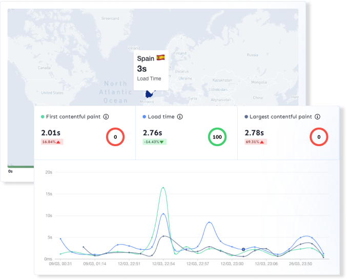Screen dimensions: 347x280
Task: Click the 69.31% change badge
Action: pos(256,142)
